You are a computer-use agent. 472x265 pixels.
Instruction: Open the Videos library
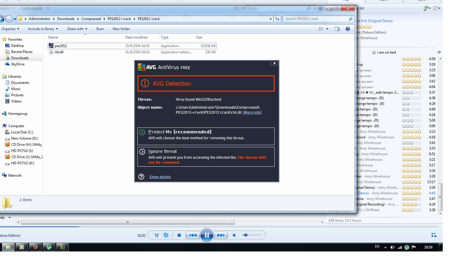pyautogui.click(x=16, y=101)
